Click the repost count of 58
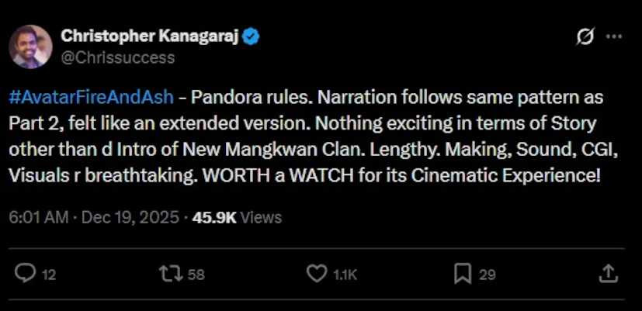Screen dimensions: 642x311 [196, 274]
